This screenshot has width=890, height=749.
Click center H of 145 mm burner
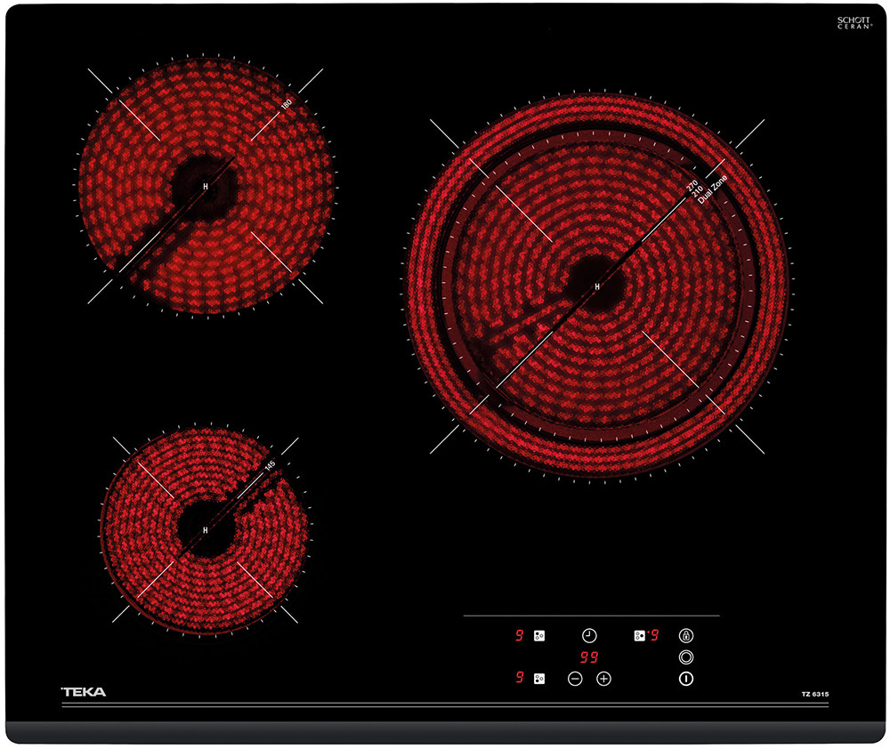click(x=206, y=530)
